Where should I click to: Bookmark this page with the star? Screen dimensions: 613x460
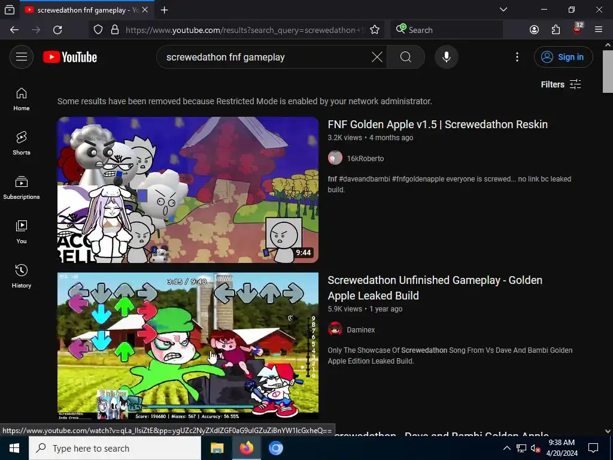coord(375,30)
